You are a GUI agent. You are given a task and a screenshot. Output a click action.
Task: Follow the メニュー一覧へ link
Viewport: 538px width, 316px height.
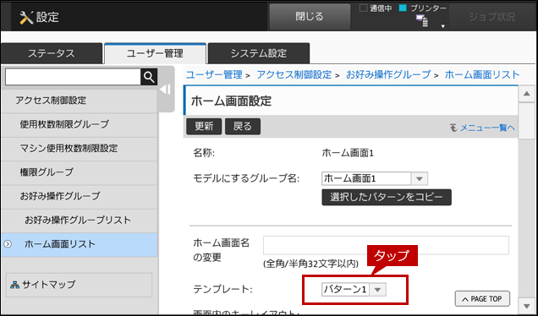click(487, 128)
